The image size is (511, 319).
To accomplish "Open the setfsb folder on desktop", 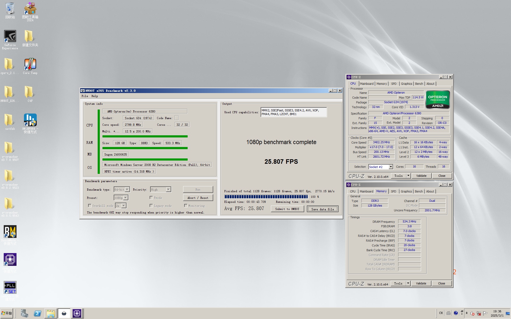I will click(x=10, y=122).
